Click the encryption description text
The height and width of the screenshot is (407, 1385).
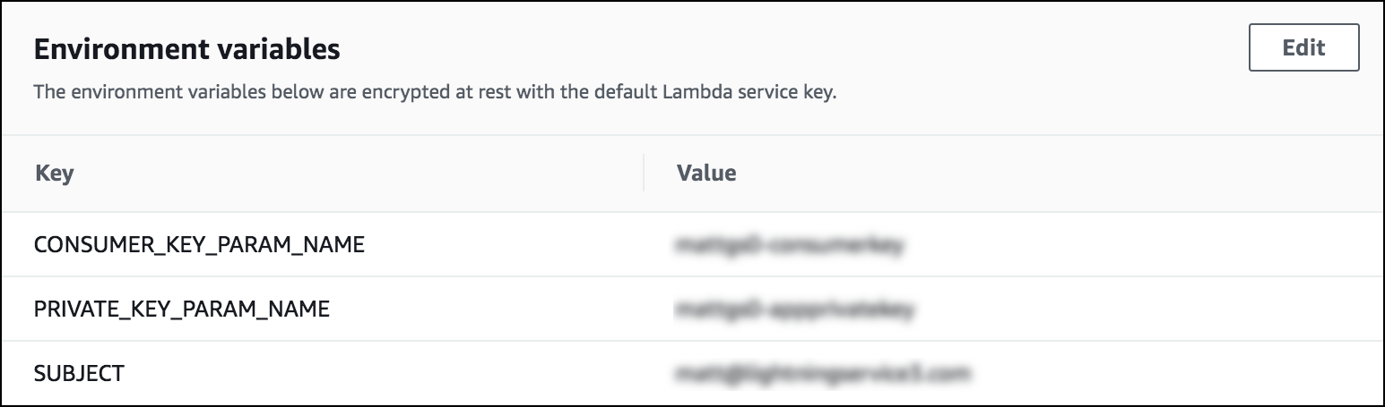[x=434, y=93]
